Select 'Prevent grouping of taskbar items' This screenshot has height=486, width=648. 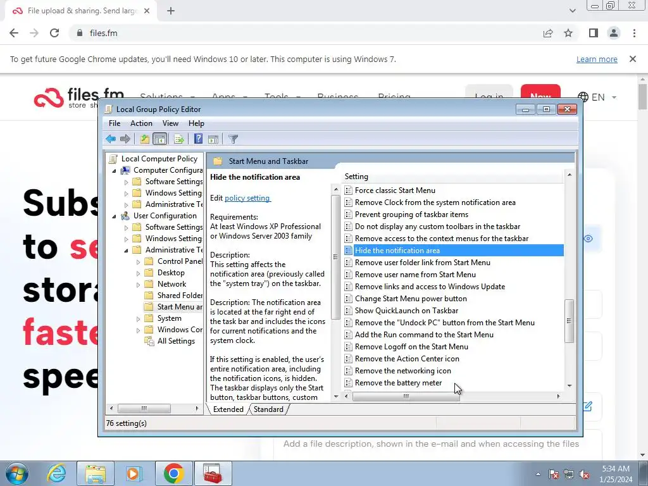[411, 214]
